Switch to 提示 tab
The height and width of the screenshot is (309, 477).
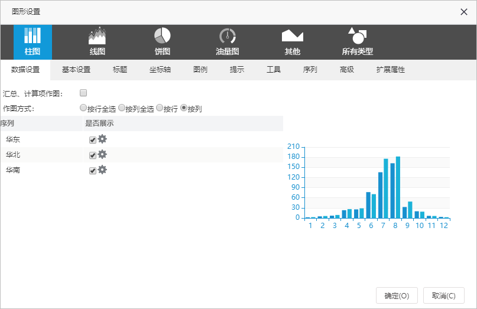coord(237,70)
